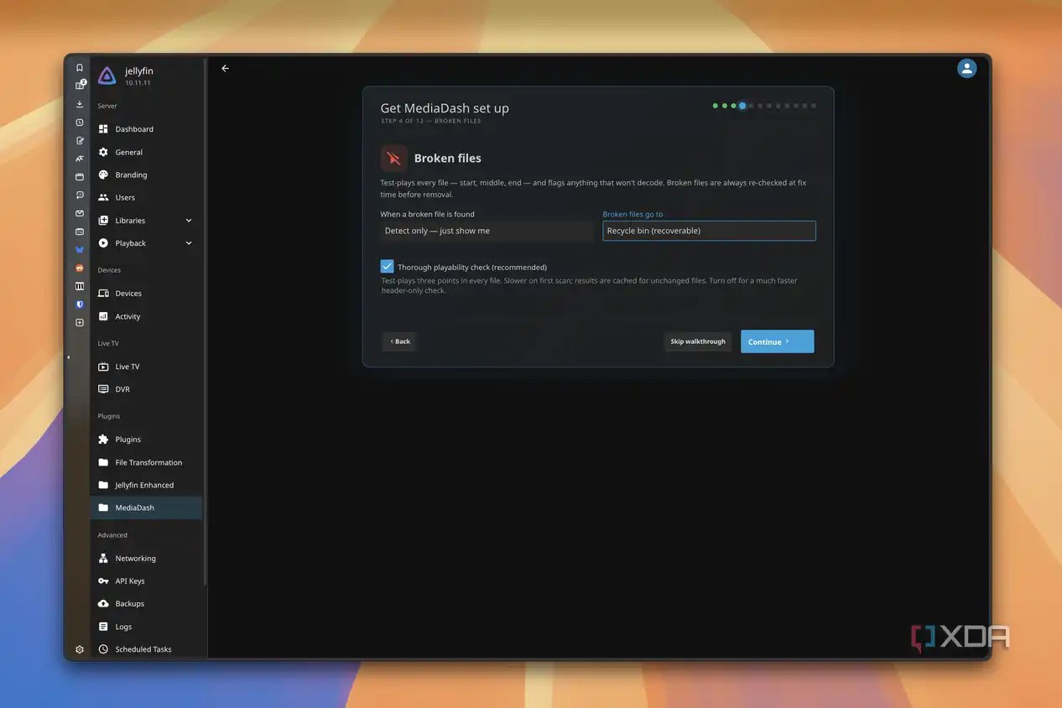Open the Notes panel icon
Image resolution: width=1062 pixels, height=708 pixels.
pos(80,141)
